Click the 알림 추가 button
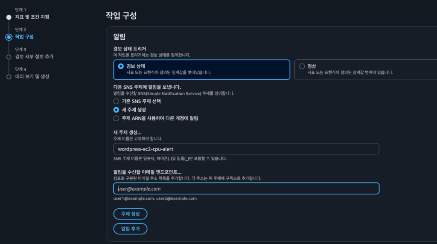This screenshot has height=244, width=437. coord(130,229)
